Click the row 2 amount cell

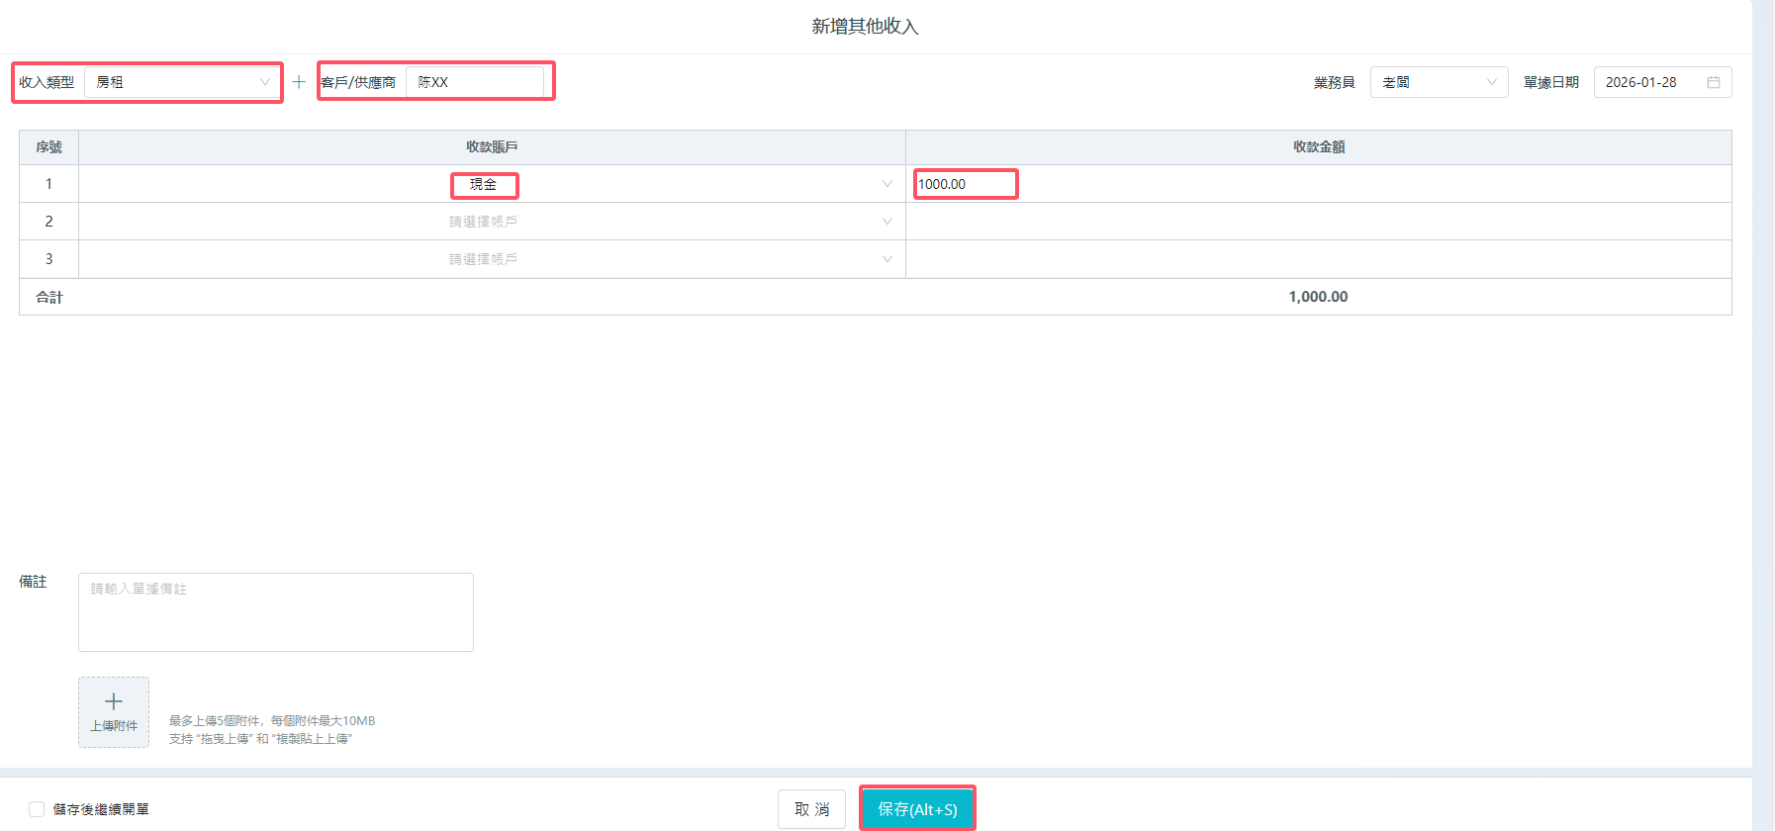[1318, 222]
